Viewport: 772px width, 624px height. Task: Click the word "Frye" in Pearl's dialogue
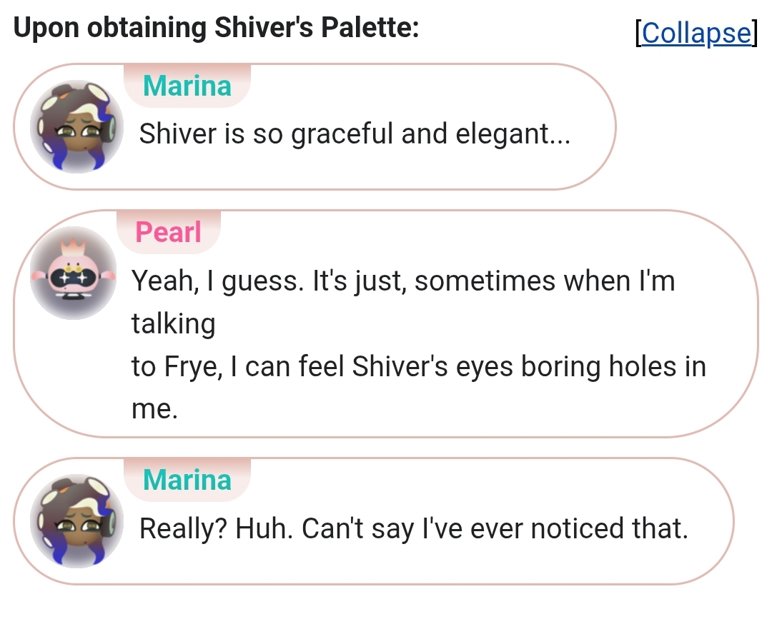(x=193, y=367)
